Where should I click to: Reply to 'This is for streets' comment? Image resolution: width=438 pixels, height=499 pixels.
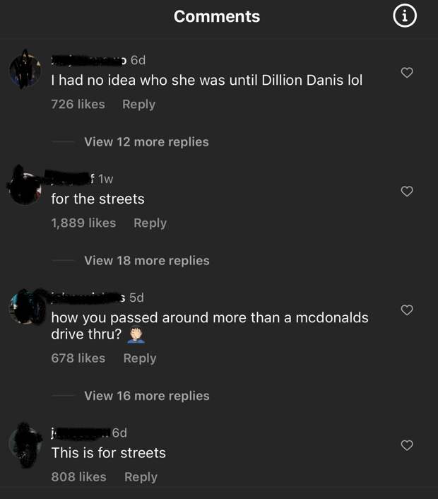[x=141, y=477]
